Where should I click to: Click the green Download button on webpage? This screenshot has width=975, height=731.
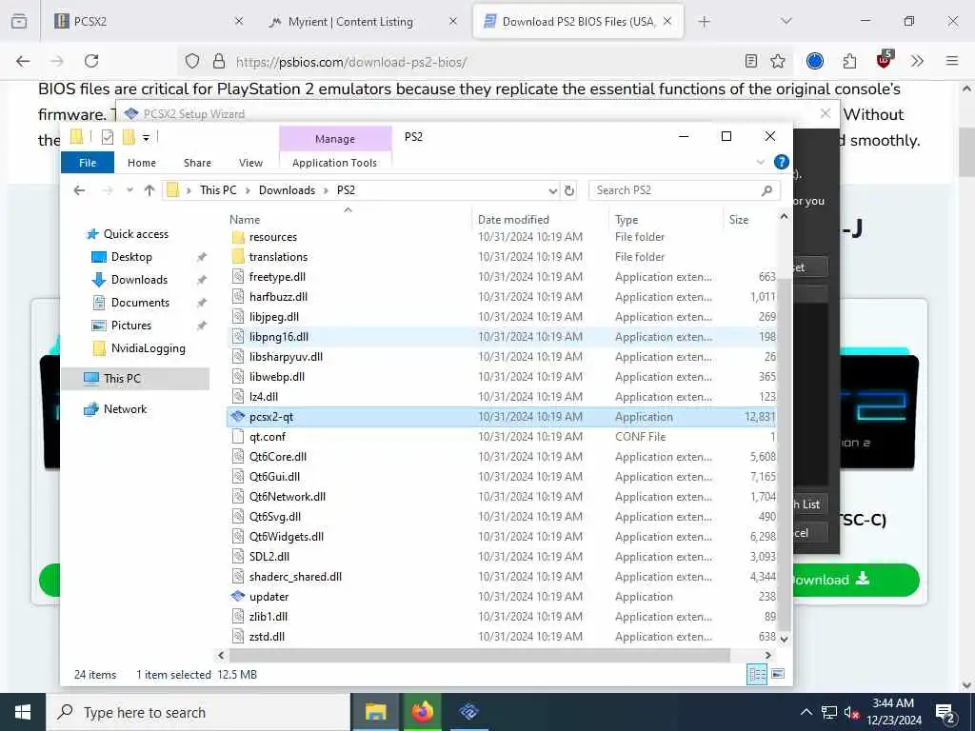(x=855, y=580)
